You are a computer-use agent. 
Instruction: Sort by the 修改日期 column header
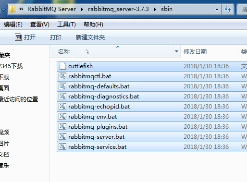195,52
